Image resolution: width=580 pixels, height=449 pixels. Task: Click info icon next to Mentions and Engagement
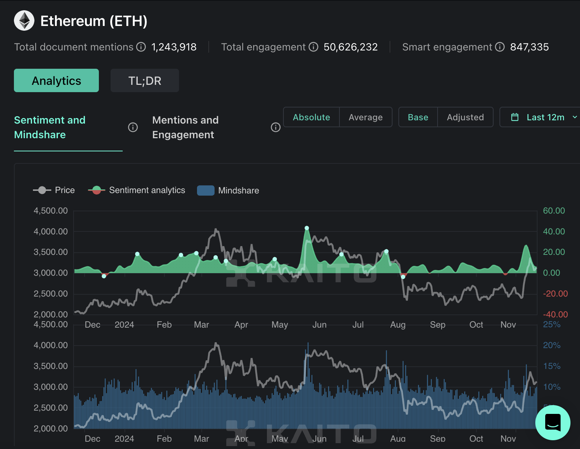coord(276,127)
